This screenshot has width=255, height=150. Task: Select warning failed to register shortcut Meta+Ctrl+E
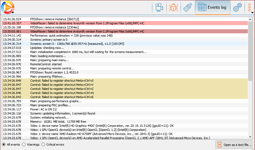pos(125,97)
